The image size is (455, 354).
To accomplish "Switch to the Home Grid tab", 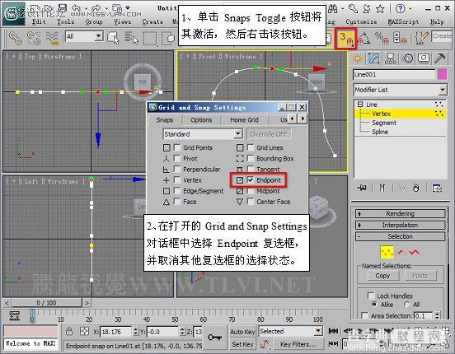I will click(244, 119).
